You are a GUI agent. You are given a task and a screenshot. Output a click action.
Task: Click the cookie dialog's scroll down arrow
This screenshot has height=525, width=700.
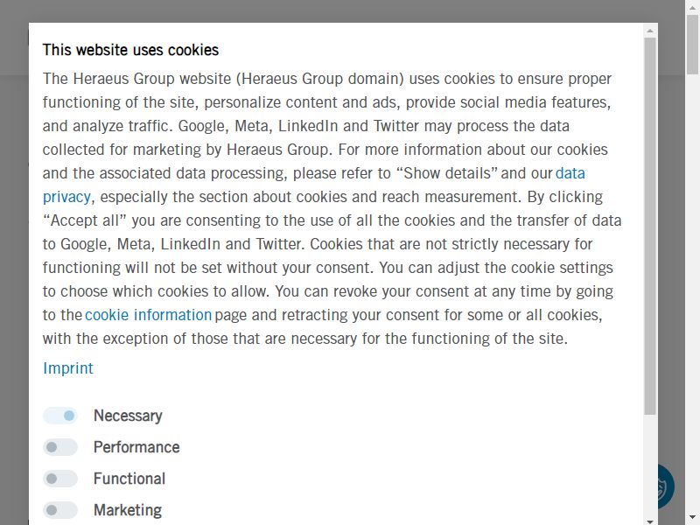pos(650,521)
